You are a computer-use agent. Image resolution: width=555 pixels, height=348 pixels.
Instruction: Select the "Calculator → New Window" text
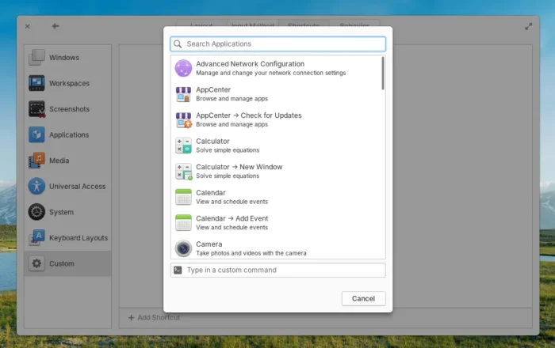click(x=239, y=167)
